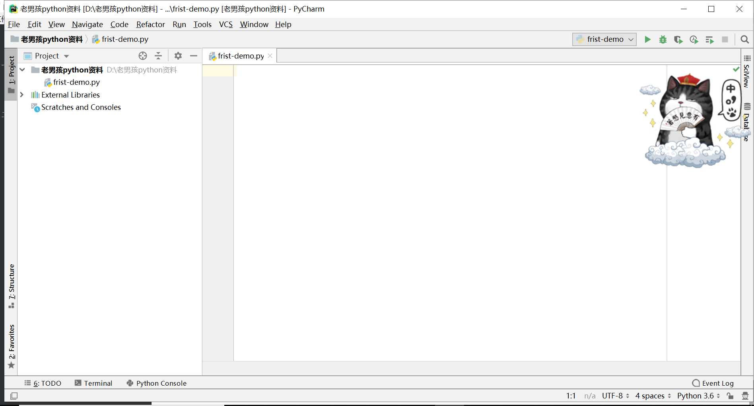
Task: Open the Favorites tool window
Action: 11,346
